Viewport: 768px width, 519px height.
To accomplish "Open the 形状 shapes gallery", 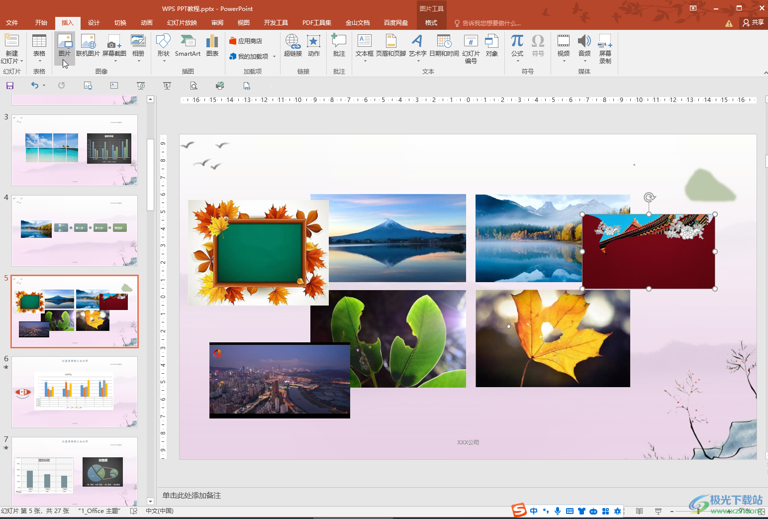I will tap(164, 48).
